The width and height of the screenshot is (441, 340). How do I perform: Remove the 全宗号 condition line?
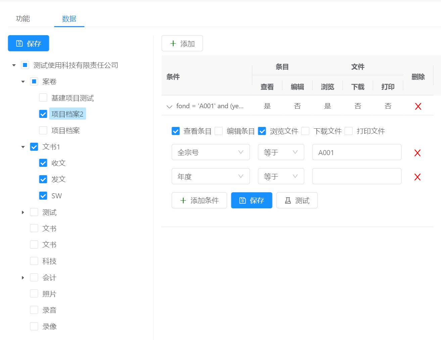417,153
